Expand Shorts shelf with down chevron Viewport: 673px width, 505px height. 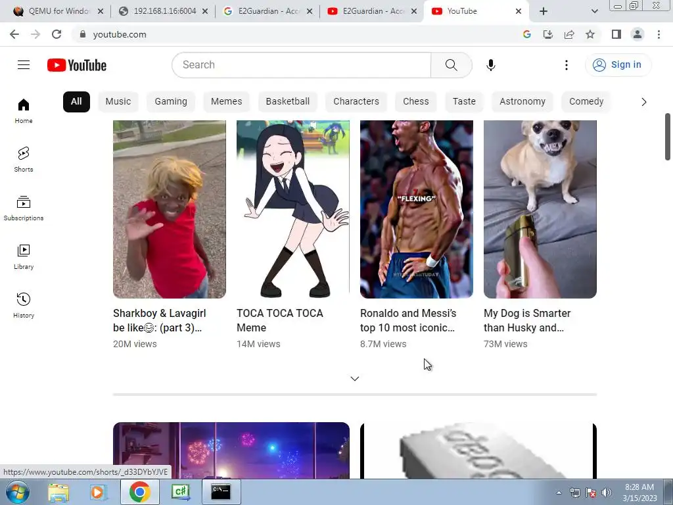354,378
